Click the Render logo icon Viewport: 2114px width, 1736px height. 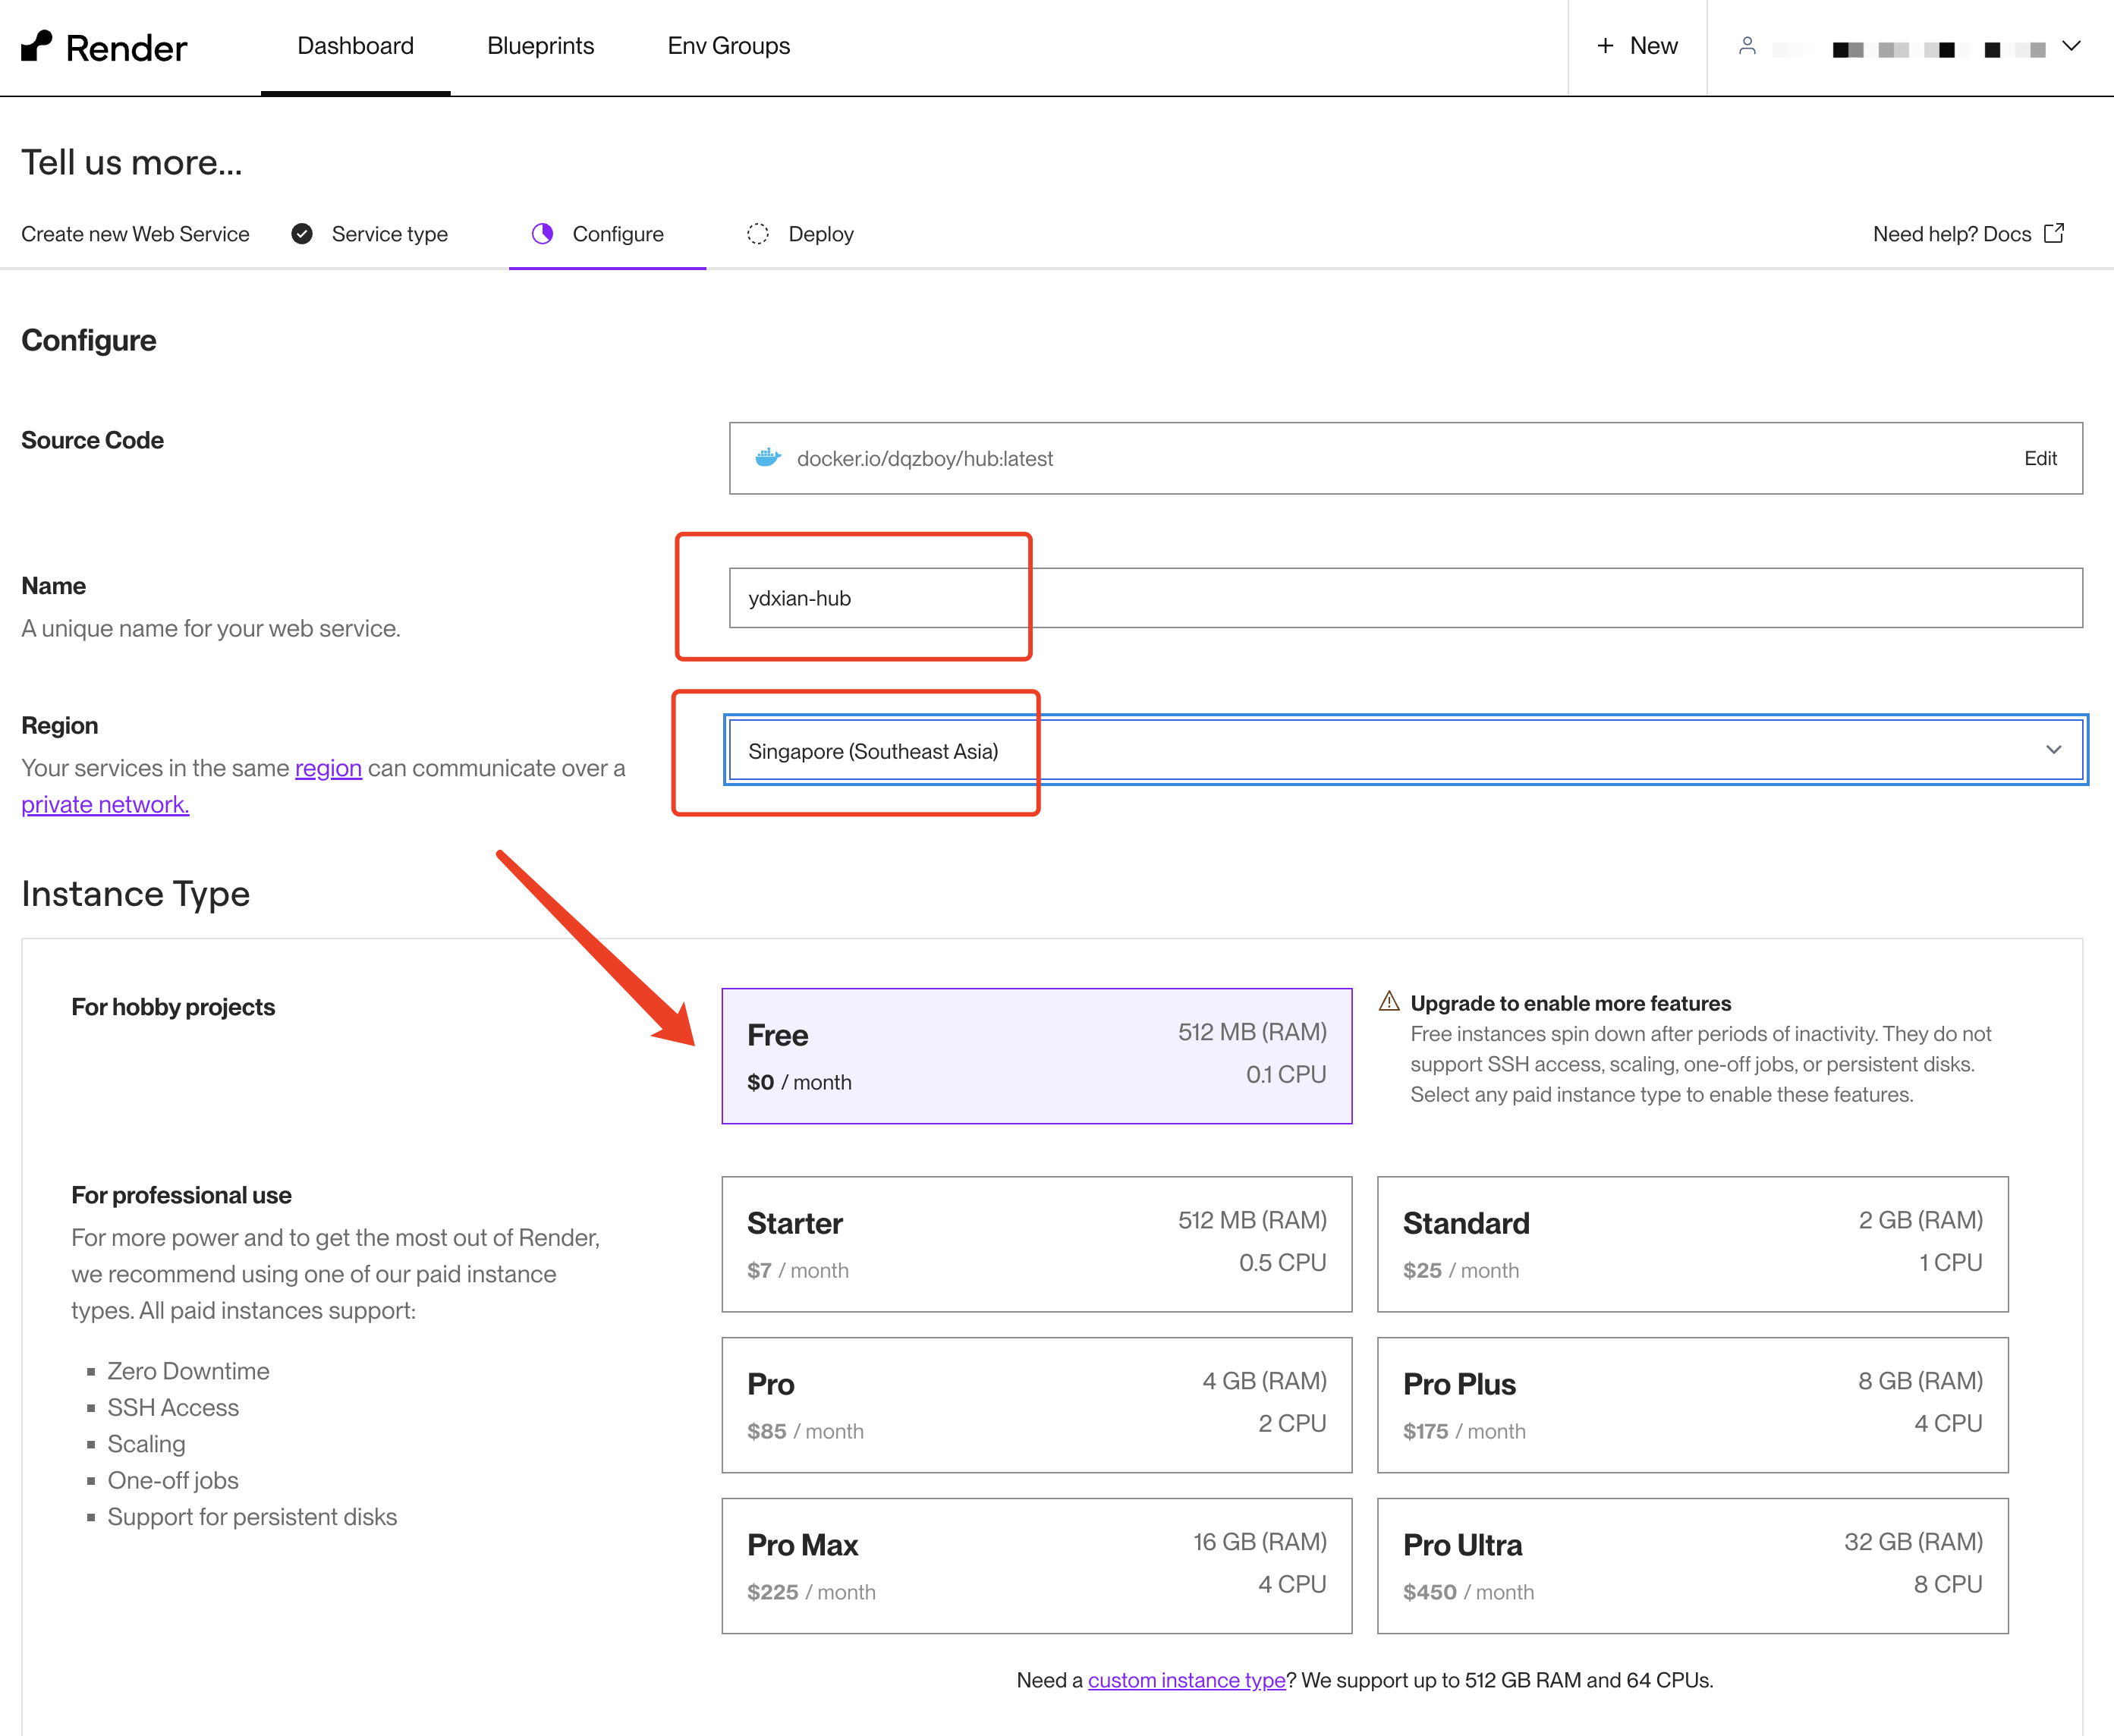37,46
